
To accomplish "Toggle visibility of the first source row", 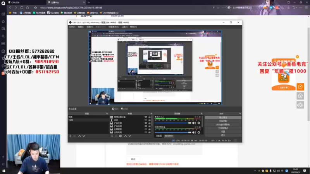I will click(x=146, y=117).
